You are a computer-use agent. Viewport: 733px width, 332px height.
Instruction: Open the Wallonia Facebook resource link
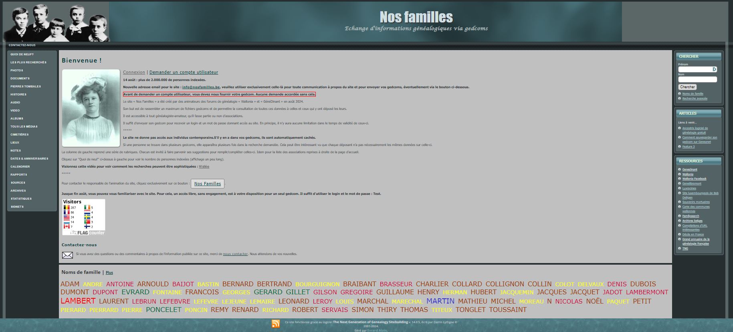pyautogui.click(x=694, y=179)
